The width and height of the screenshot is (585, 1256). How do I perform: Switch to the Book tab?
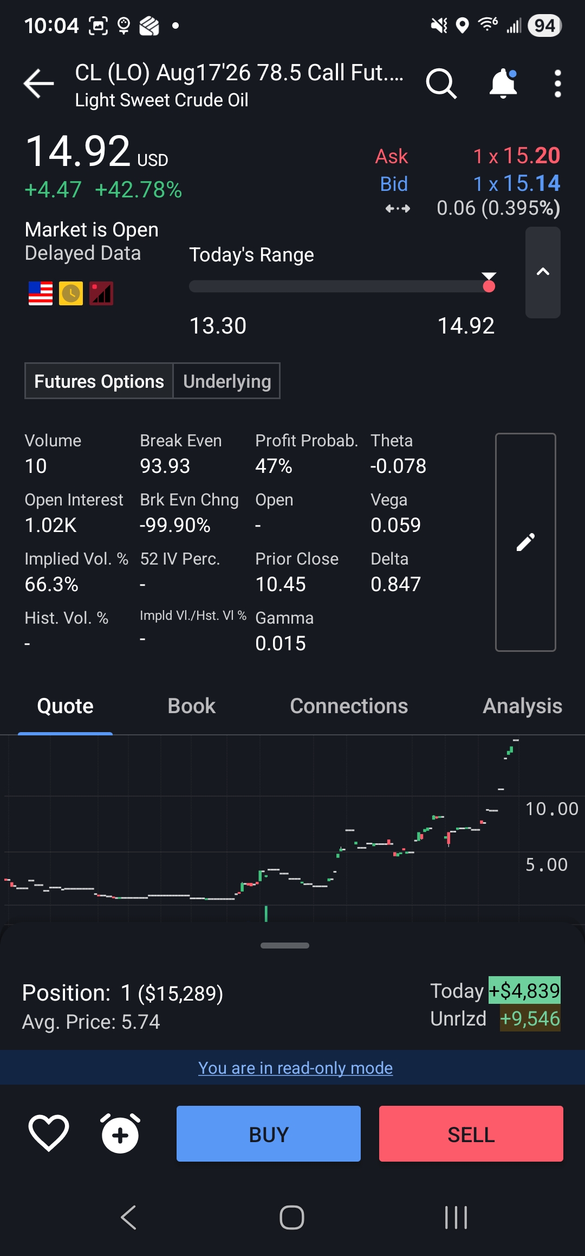pyautogui.click(x=191, y=706)
